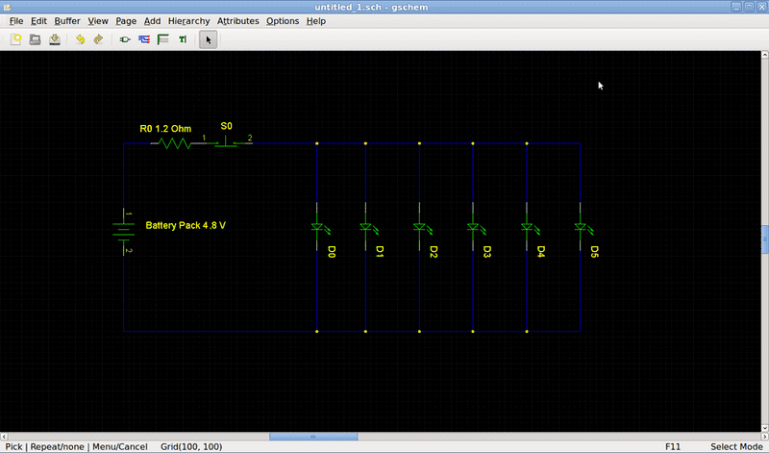769x453 pixels.
Task: Select the Add Text tool
Action: click(183, 39)
